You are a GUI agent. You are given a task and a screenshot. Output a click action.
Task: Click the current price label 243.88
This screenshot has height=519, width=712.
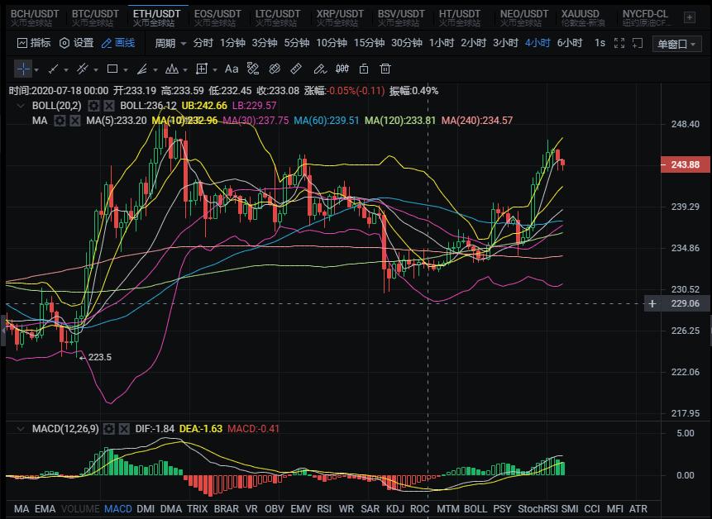686,164
